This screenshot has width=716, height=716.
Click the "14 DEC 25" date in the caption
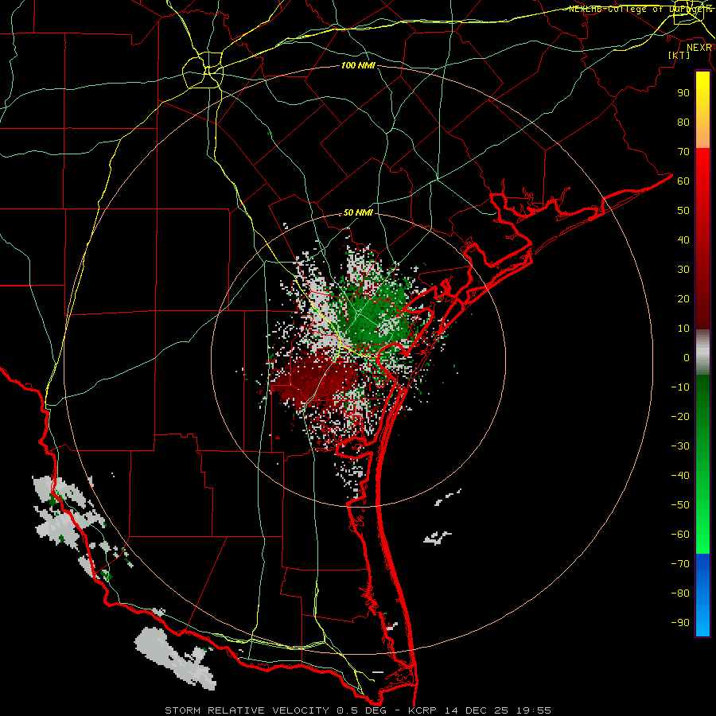[x=477, y=710]
